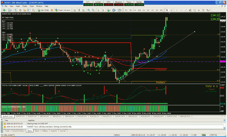This screenshot has width=227, height=137.
Task: Set timeframe to H1
Action: [x=144, y=10]
